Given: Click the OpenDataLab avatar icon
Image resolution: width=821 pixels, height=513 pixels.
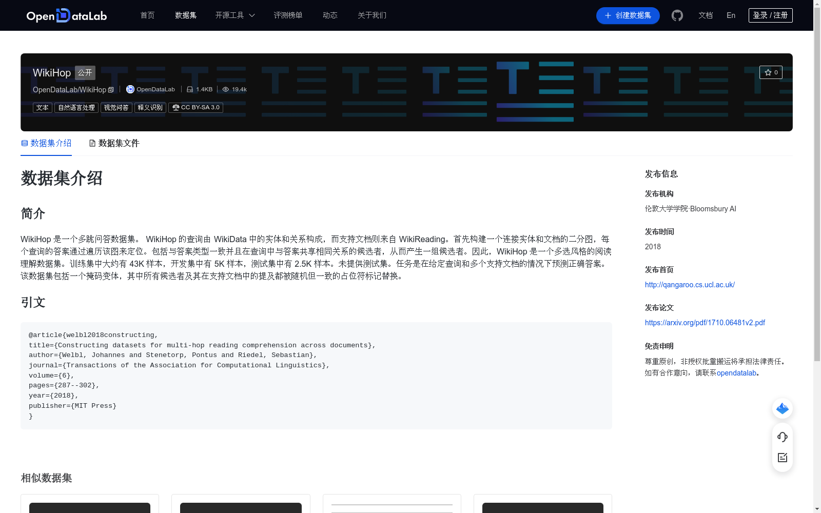Looking at the screenshot, I should [130, 89].
